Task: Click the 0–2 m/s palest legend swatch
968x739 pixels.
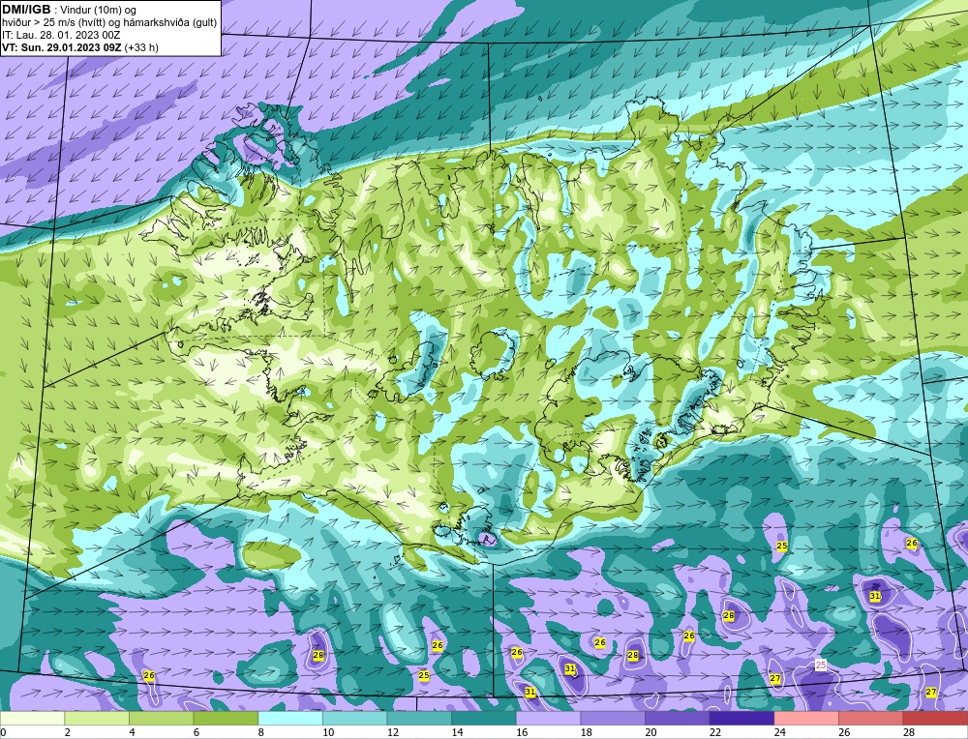Action: coord(32,718)
